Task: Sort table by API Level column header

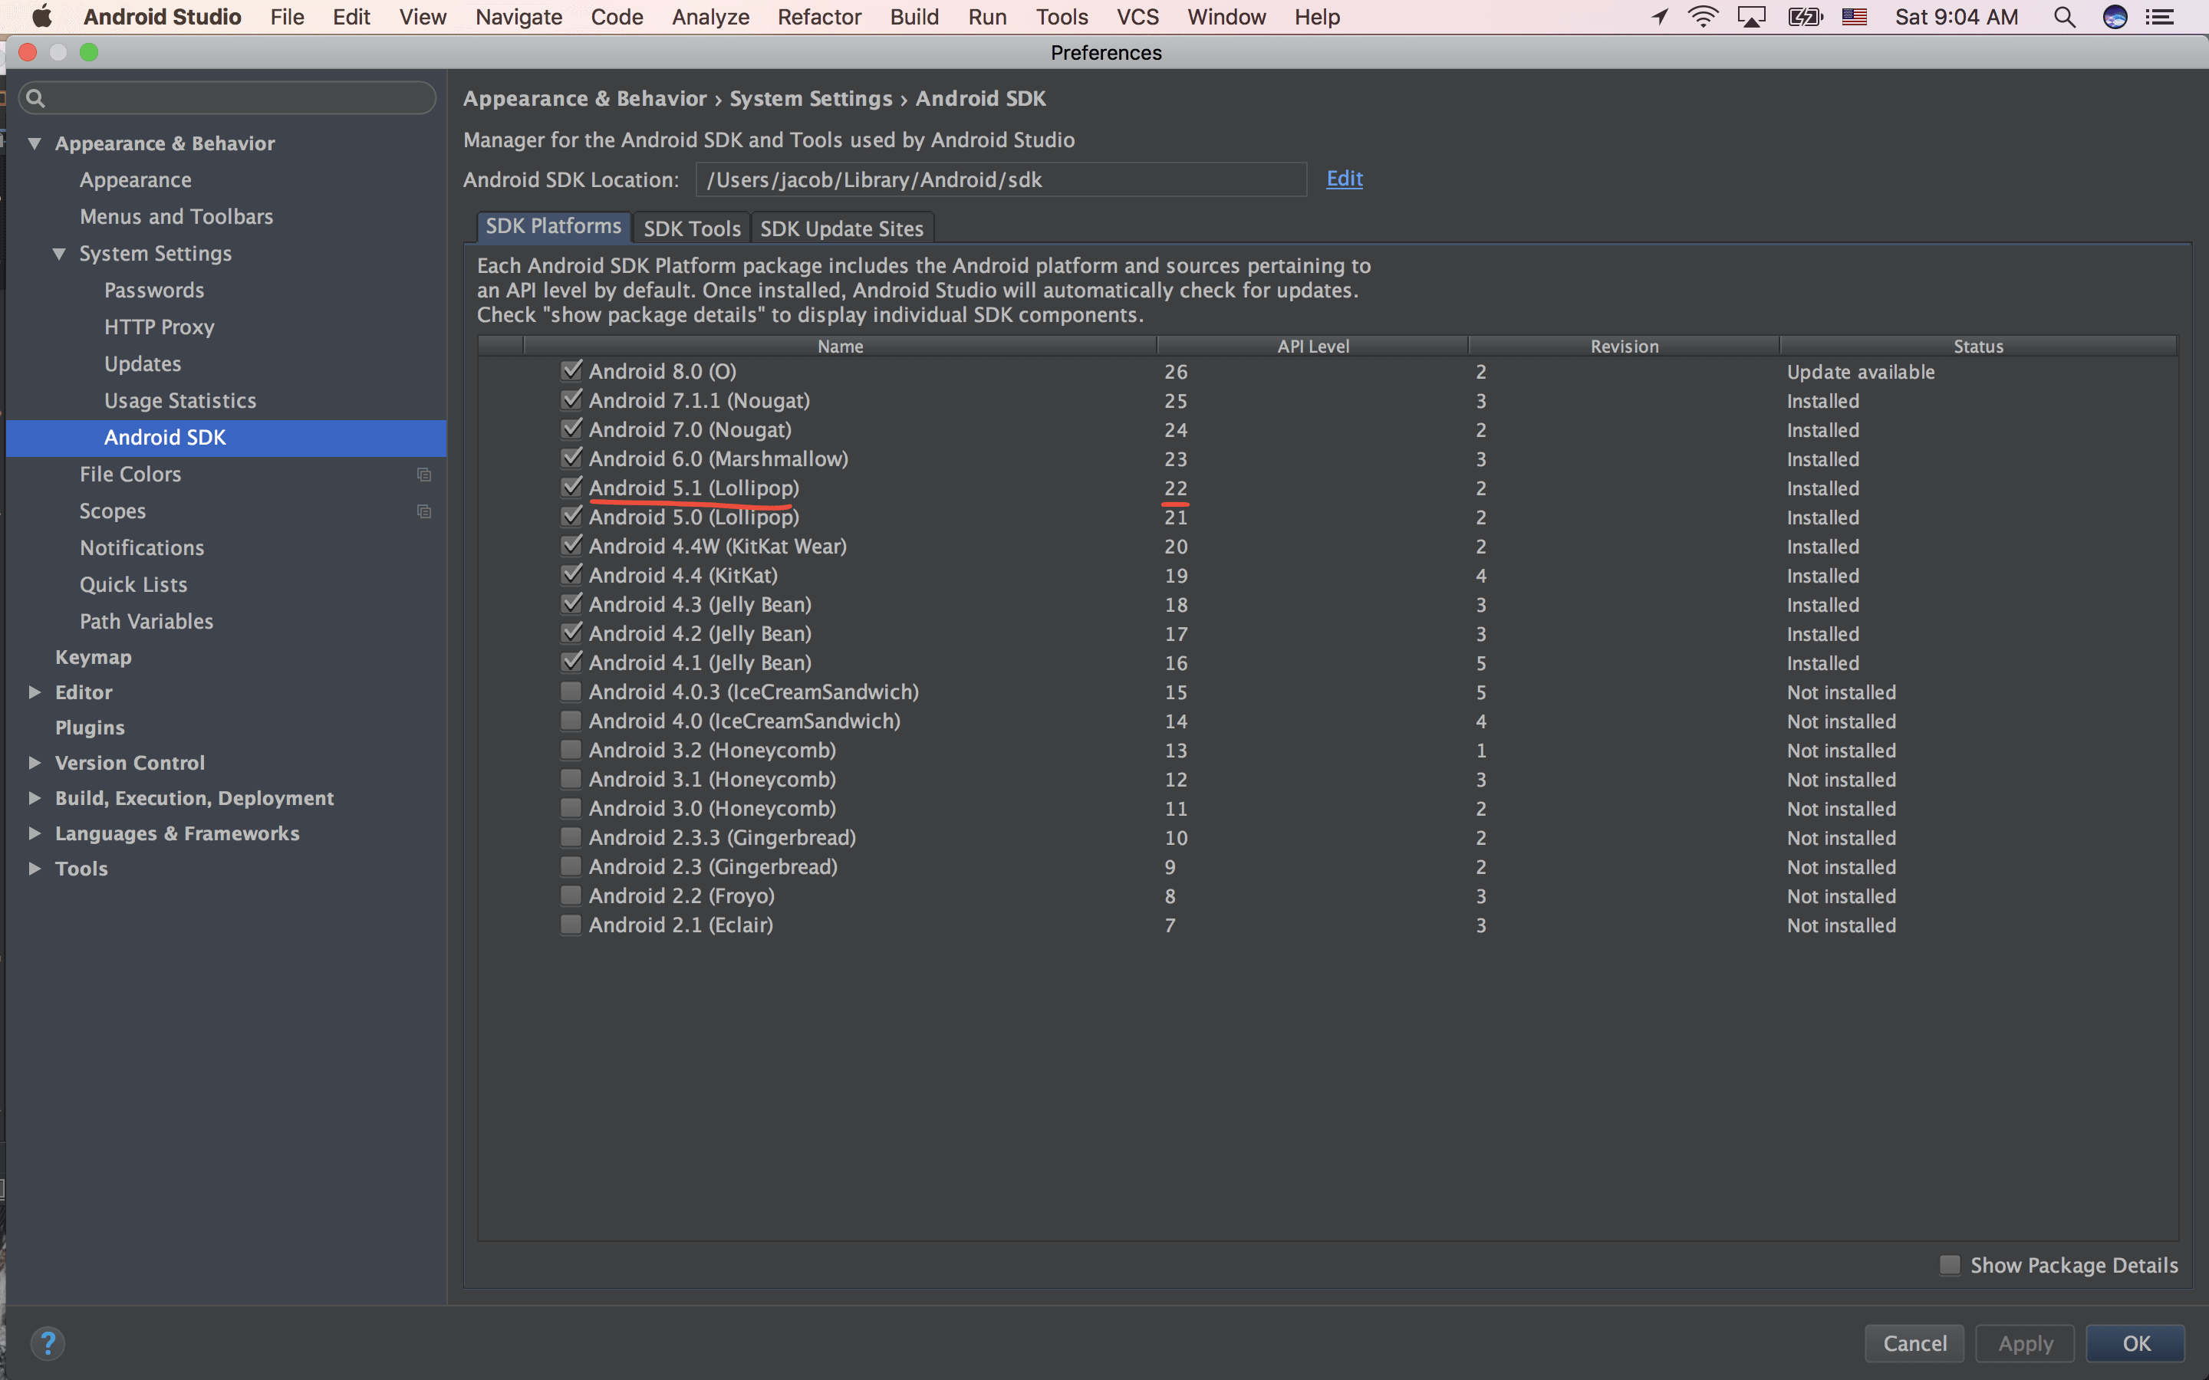Action: tap(1312, 346)
